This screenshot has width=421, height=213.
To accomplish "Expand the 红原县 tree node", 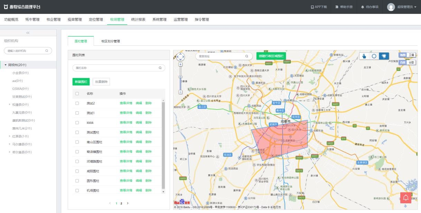I will tap(10, 136).
